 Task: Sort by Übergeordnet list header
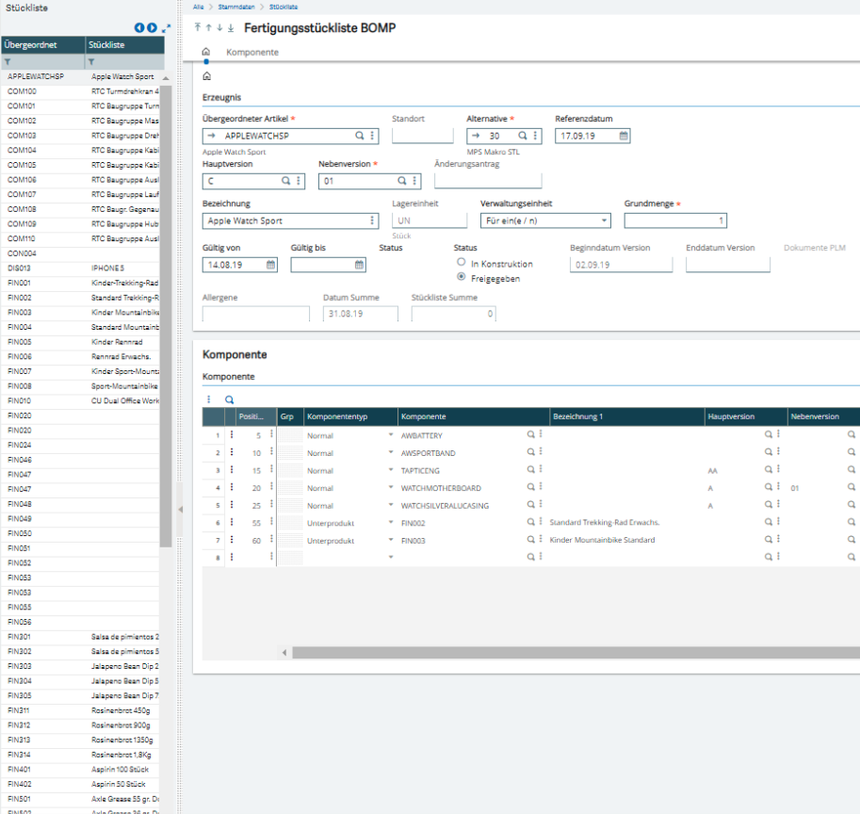[43, 45]
